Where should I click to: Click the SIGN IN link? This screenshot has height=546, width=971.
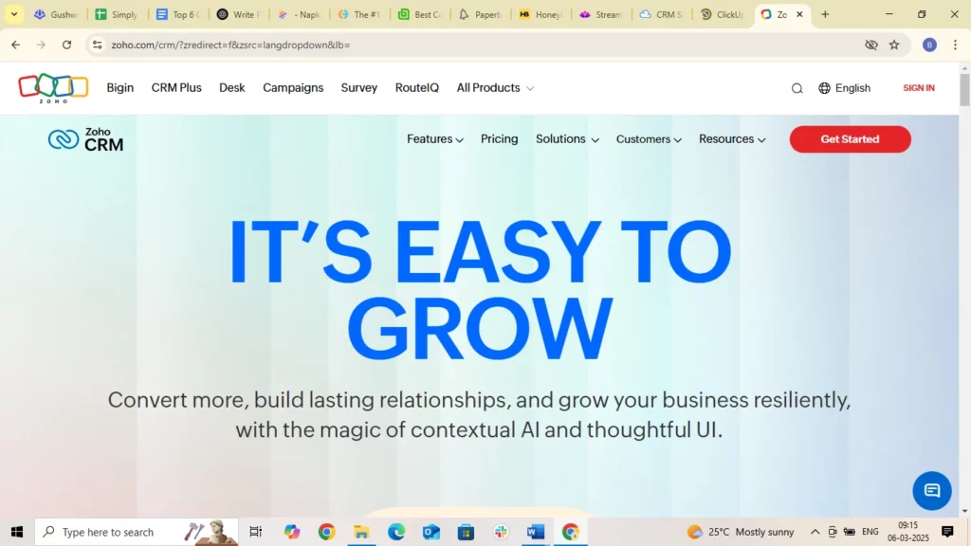[x=918, y=87]
